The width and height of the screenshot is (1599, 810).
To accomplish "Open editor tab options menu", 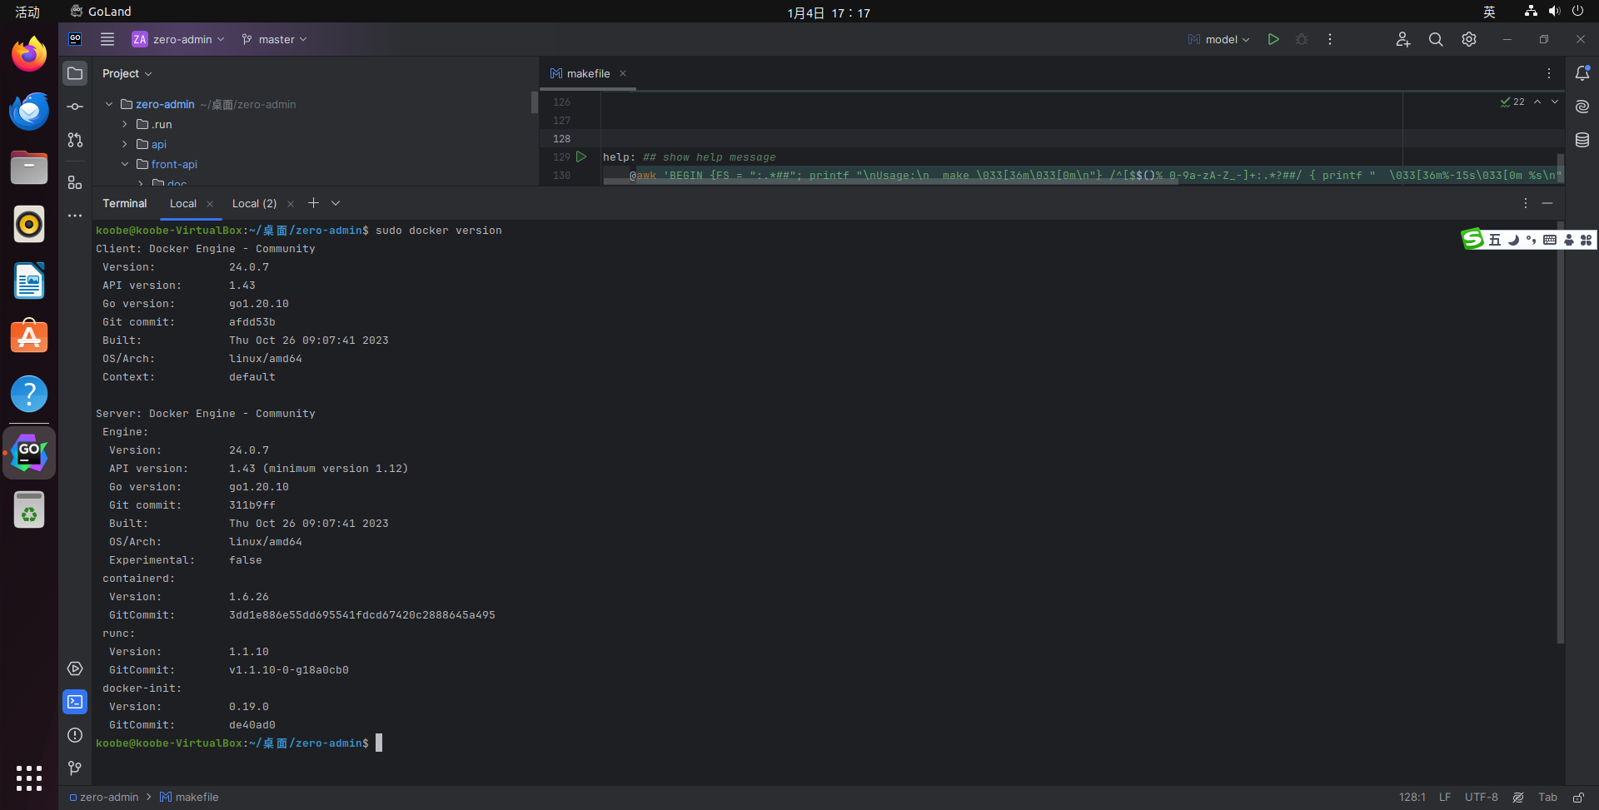I will coord(1549,73).
